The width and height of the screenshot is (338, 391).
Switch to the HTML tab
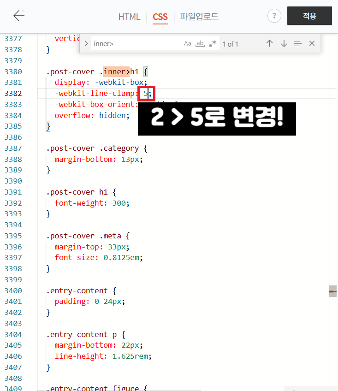click(129, 17)
